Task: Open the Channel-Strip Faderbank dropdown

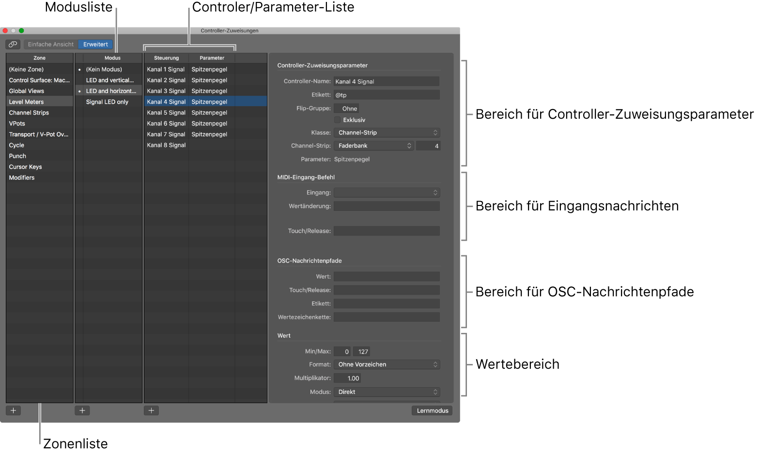Action: tap(373, 146)
